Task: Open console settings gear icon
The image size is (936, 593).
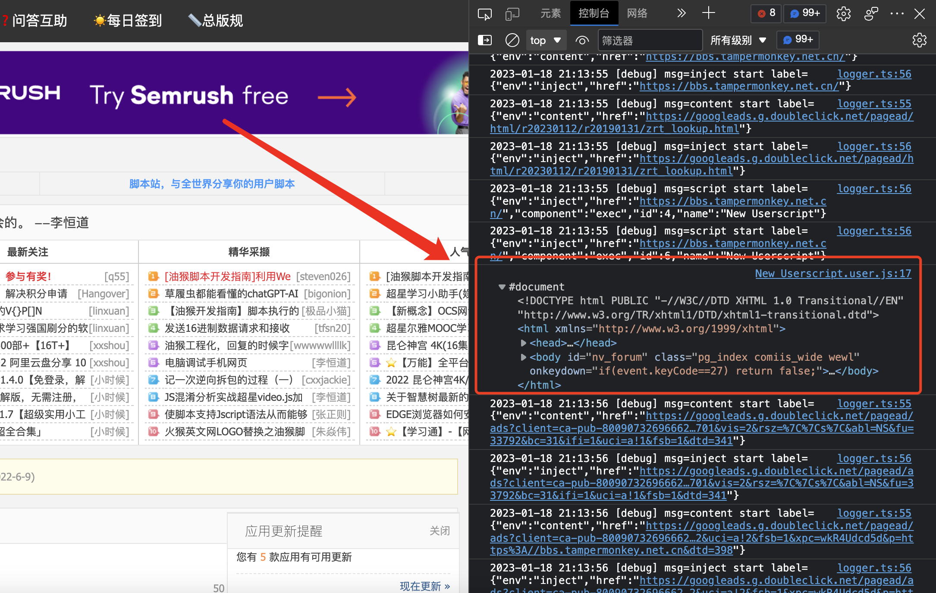Action: (919, 41)
